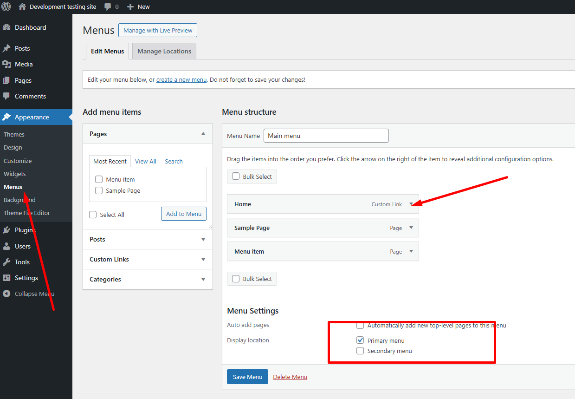Open the Themes submenu item

click(x=14, y=134)
